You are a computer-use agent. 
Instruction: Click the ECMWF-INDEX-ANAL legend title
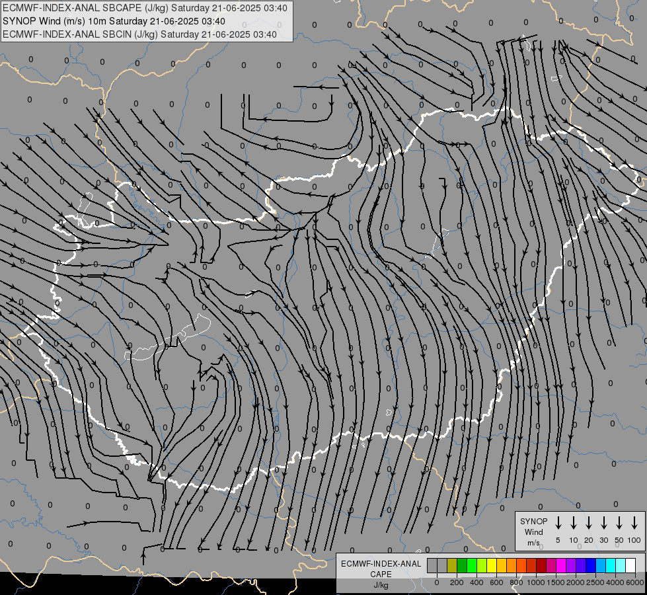(x=381, y=564)
